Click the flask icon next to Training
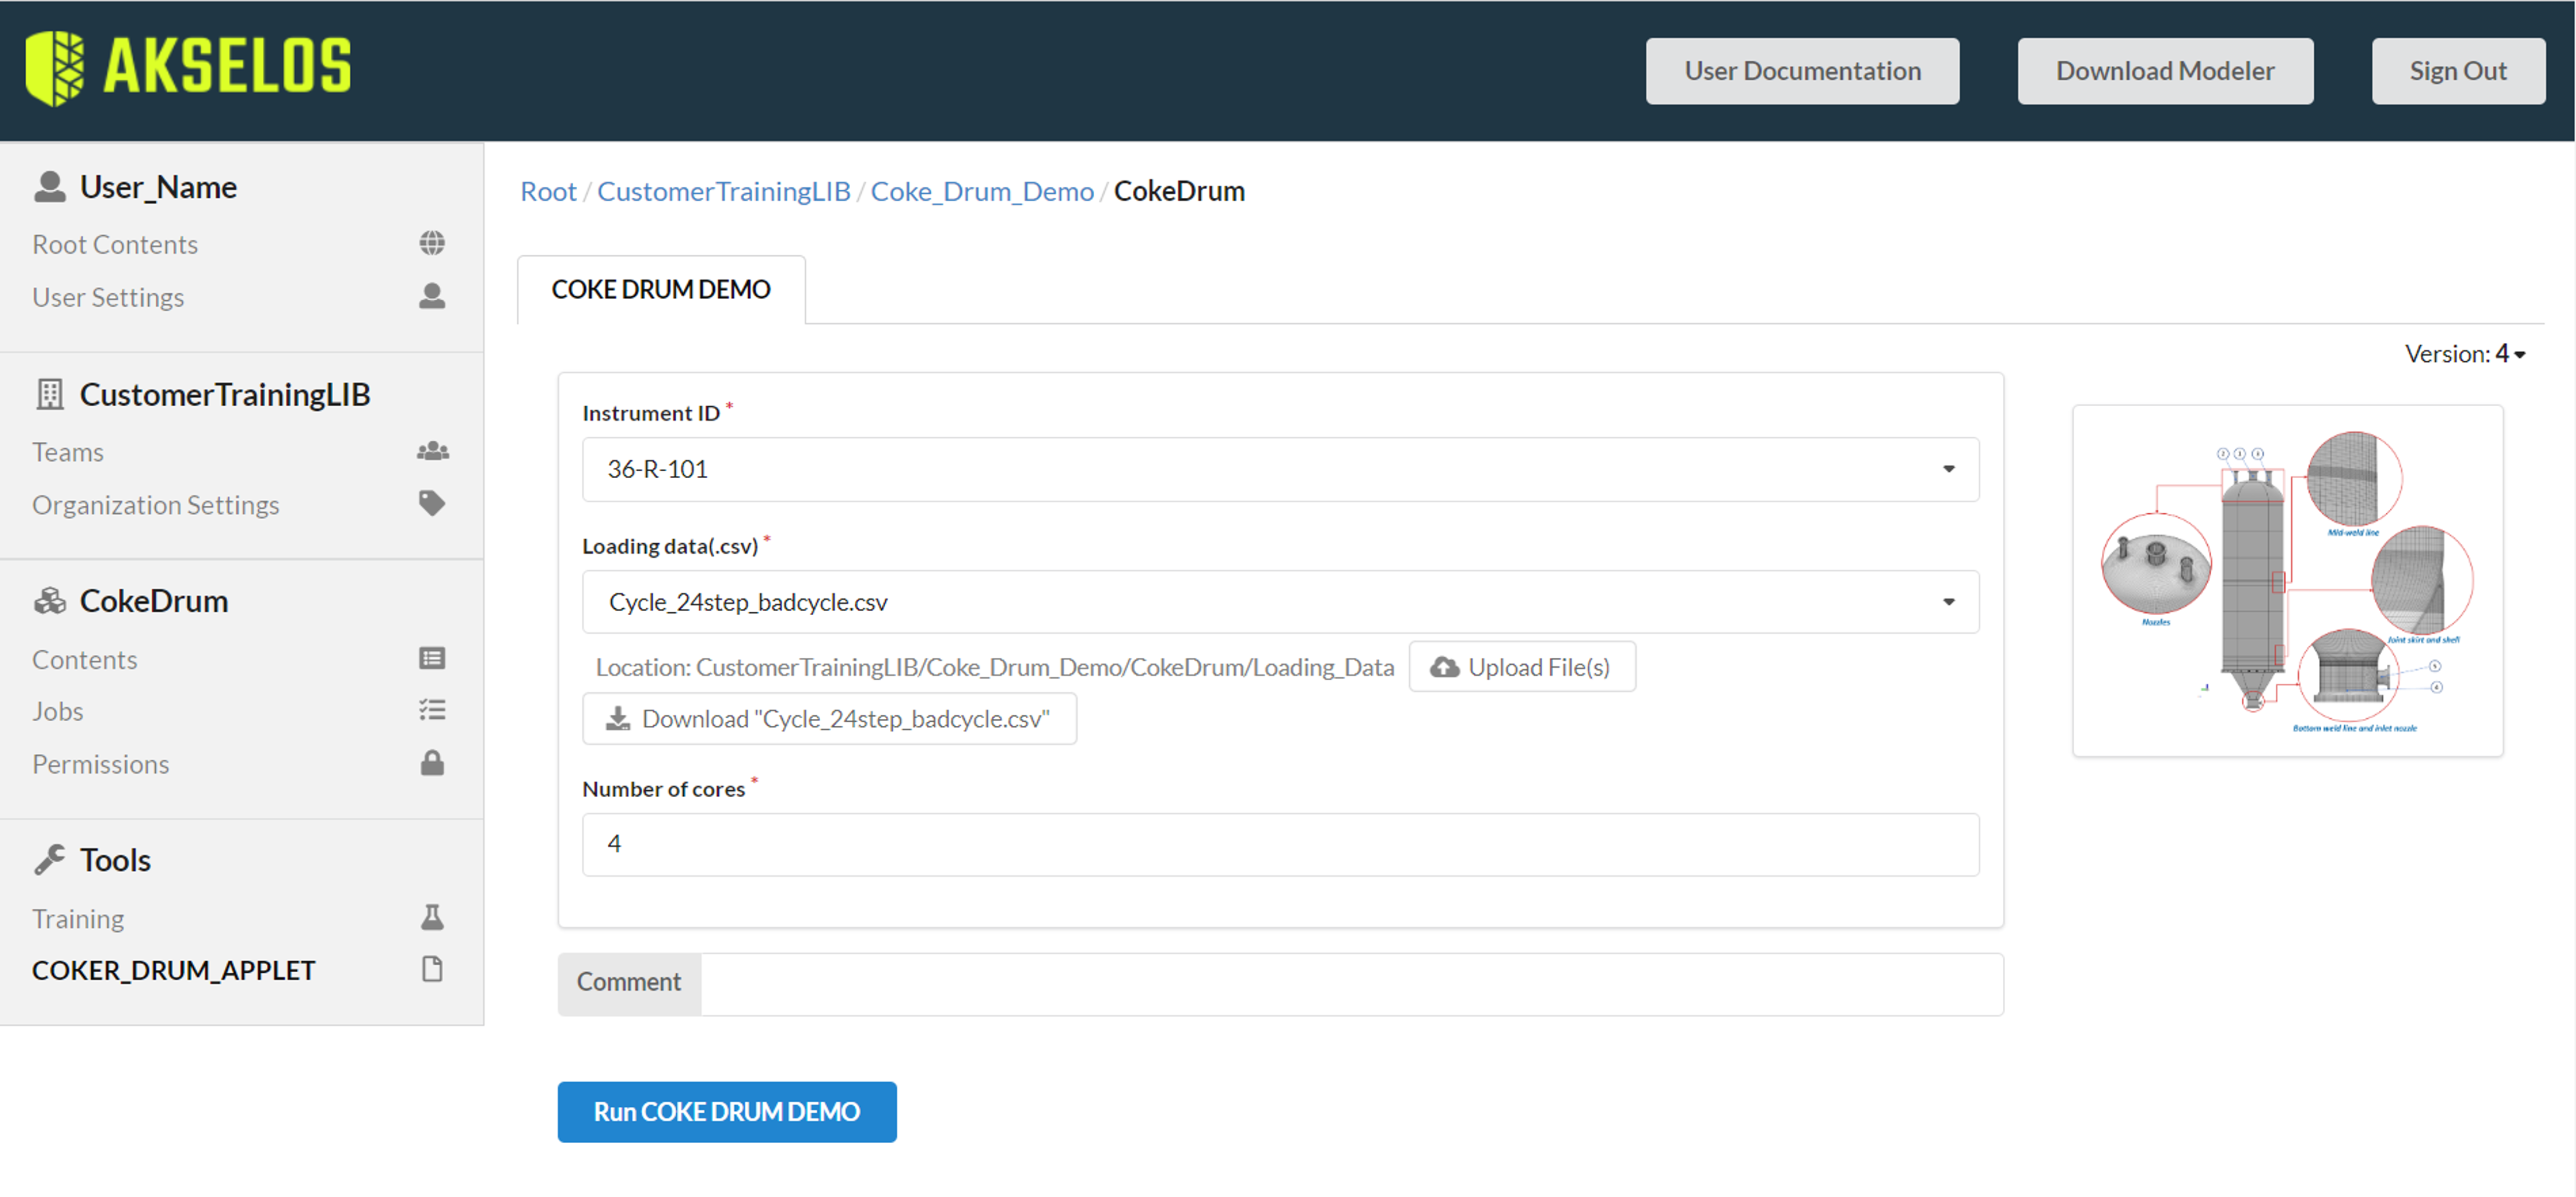The height and width of the screenshot is (1197, 2576). pos(432,917)
